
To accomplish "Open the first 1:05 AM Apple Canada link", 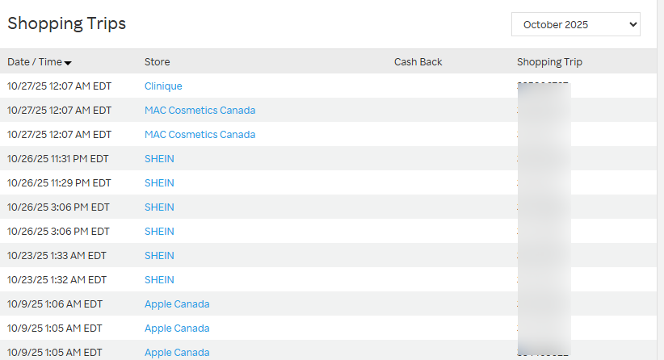I will [177, 329].
